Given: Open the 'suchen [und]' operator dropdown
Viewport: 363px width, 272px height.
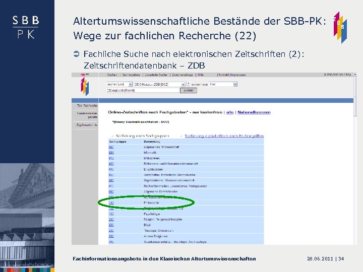Looking at the screenshot, I should click(x=119, y=84).
